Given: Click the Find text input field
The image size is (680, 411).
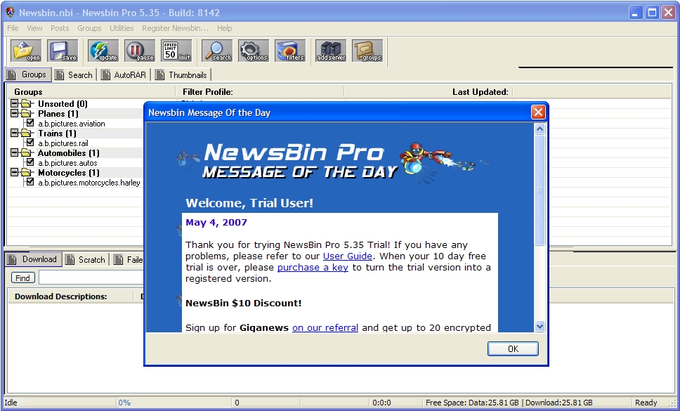Looking at the screenshot, I should coord(91,278).
